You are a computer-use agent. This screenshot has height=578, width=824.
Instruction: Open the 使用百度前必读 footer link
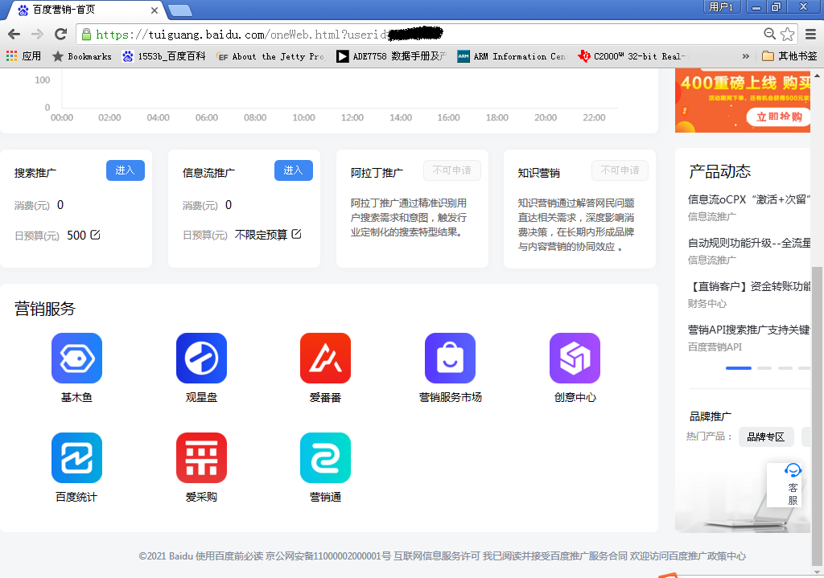tap(229, 556)
